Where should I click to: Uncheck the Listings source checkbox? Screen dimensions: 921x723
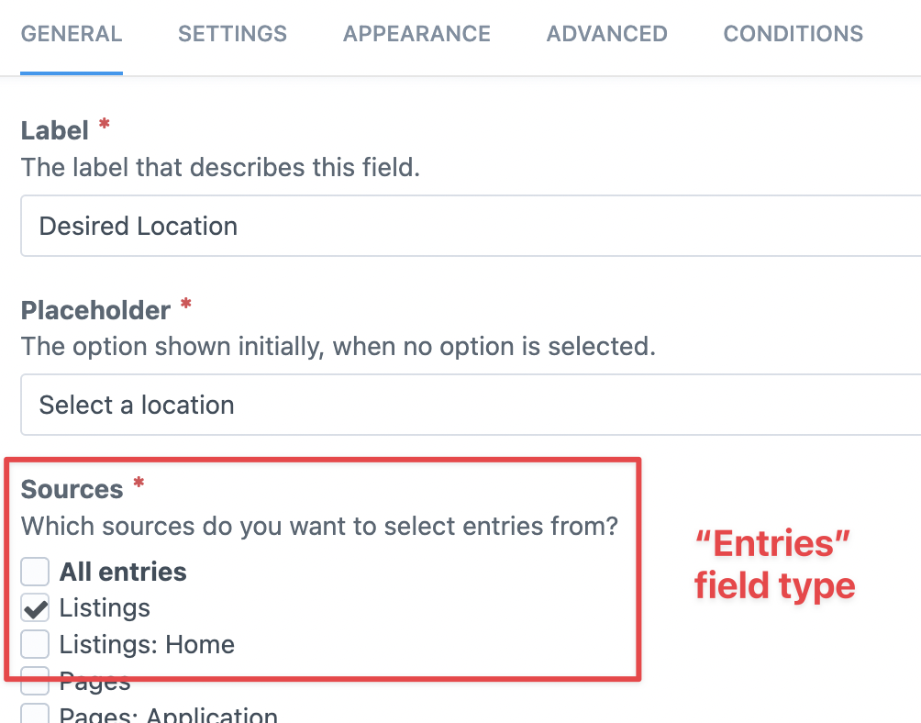(34, 607)
